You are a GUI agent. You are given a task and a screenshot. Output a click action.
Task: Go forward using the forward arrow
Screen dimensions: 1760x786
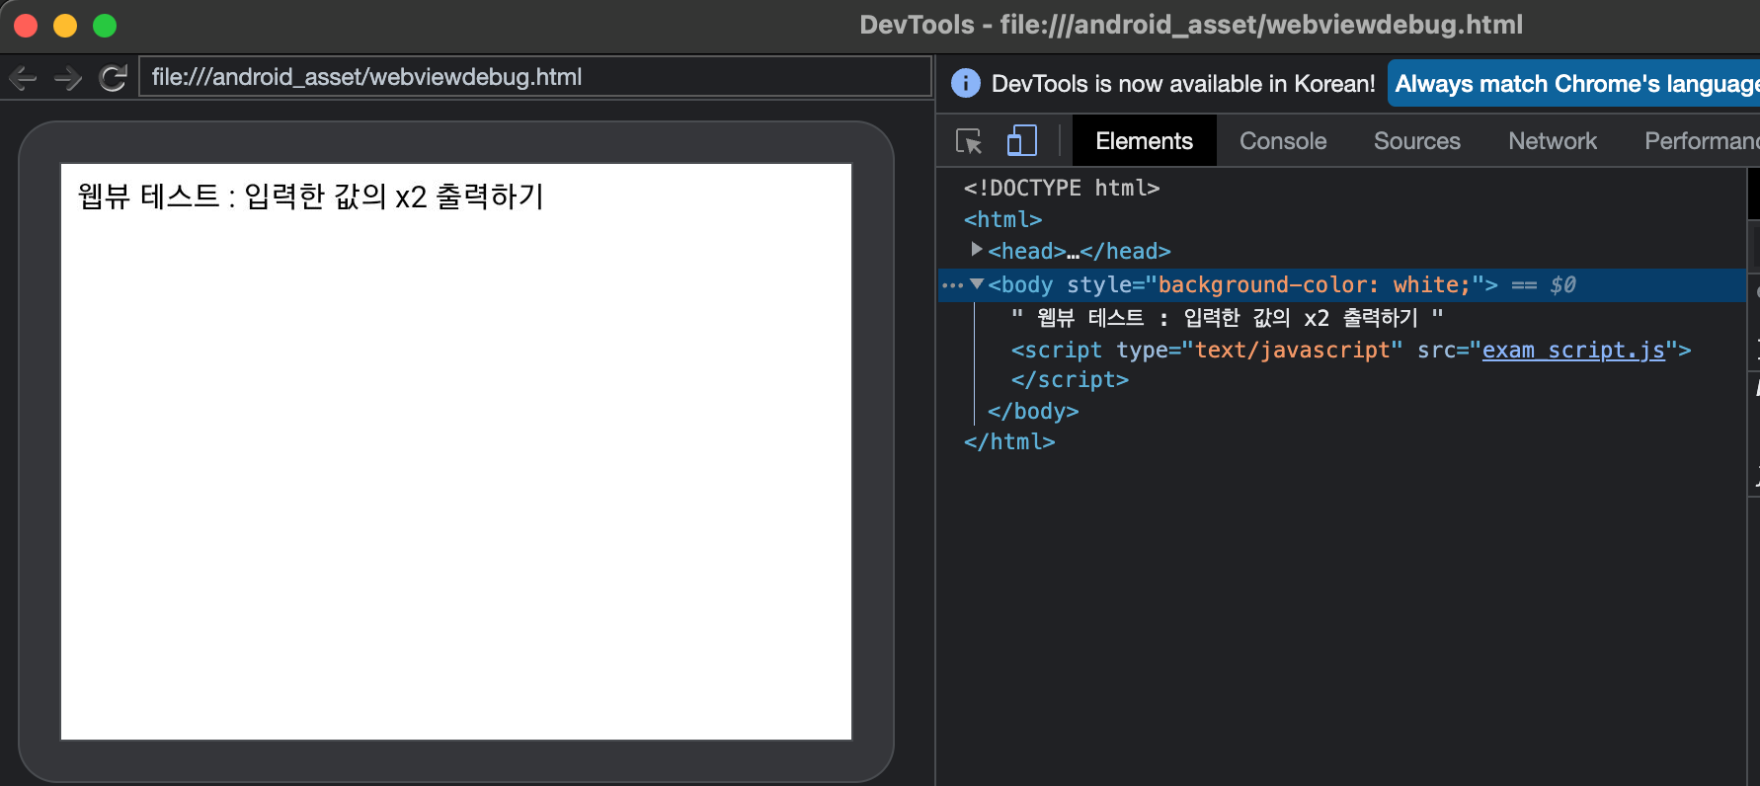68,77
